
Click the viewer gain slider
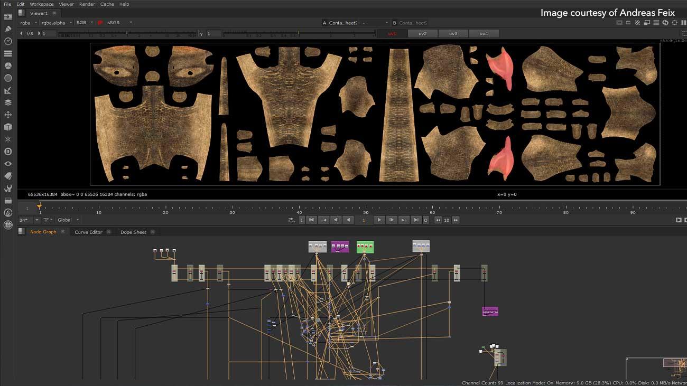(127, 33)
